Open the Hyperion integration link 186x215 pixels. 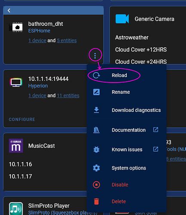(38, 86)
